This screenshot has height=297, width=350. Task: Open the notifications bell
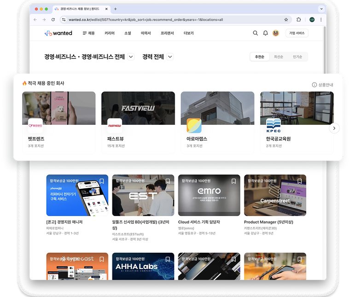pos(265,33)
